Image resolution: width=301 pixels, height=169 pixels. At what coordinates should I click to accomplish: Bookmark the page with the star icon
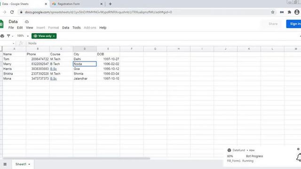(273, 12)
